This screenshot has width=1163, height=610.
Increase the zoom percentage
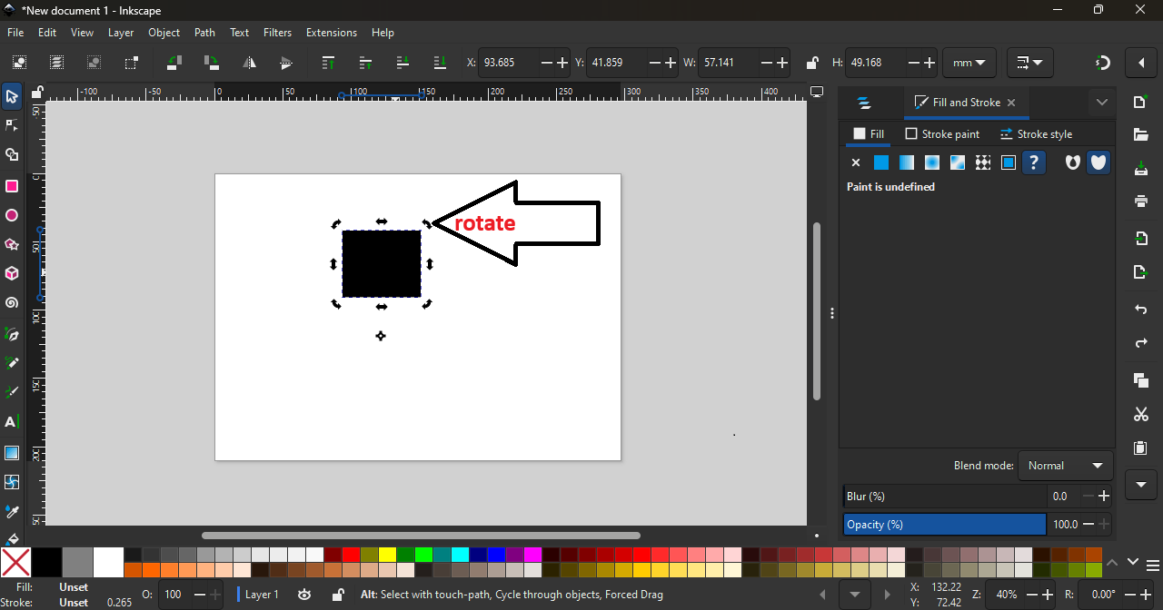pos(1048,595)
